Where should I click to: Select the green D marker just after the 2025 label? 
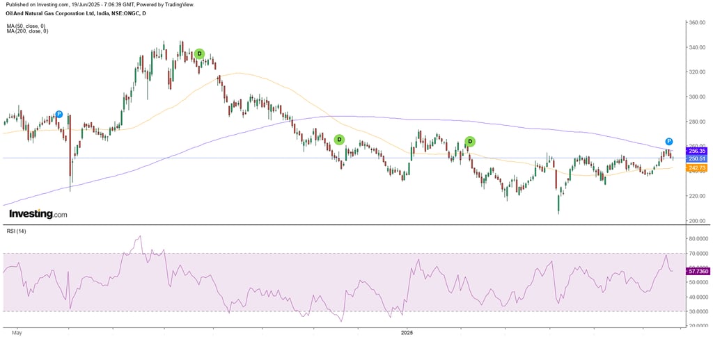[x=470, y=142]
